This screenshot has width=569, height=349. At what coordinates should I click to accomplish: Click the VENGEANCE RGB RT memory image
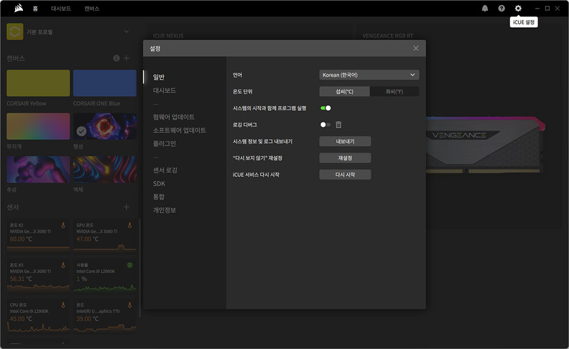[485, 144]
